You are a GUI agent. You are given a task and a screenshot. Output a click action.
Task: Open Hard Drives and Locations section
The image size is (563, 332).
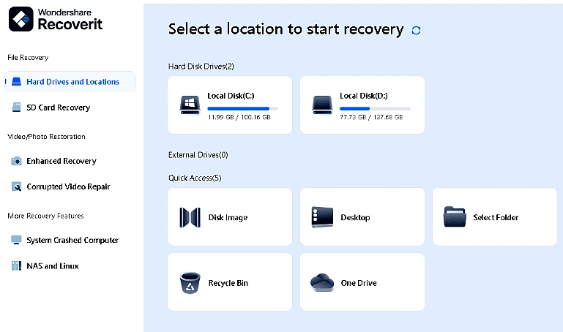pos(70,81)
